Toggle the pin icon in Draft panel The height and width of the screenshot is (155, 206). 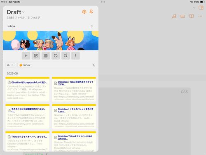(91, 12)
